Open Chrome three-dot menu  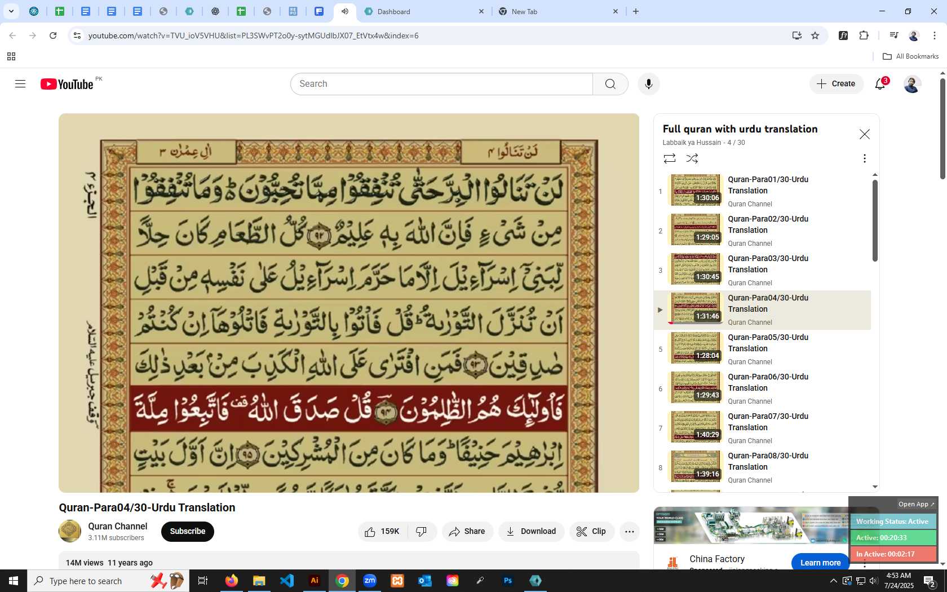coord(935,36)
